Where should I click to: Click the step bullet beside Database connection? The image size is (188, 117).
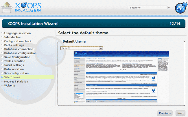2,49
